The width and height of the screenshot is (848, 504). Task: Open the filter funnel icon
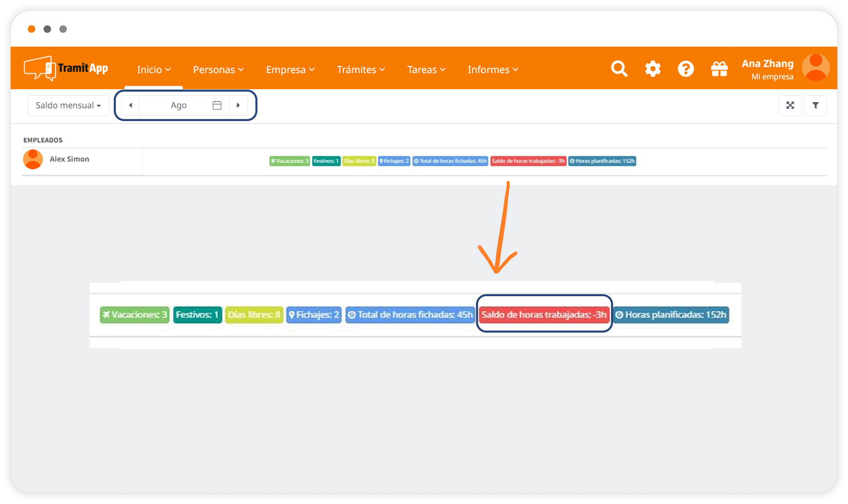point(815,106)
